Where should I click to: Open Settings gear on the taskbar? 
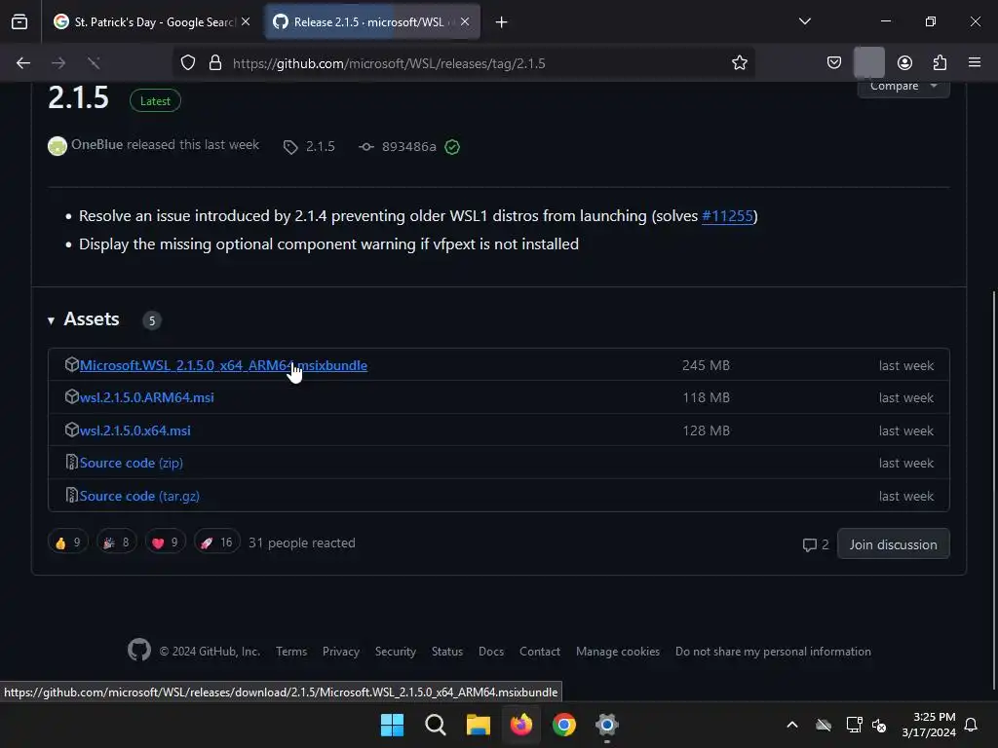pyautogui.click(x=606, y=725)
